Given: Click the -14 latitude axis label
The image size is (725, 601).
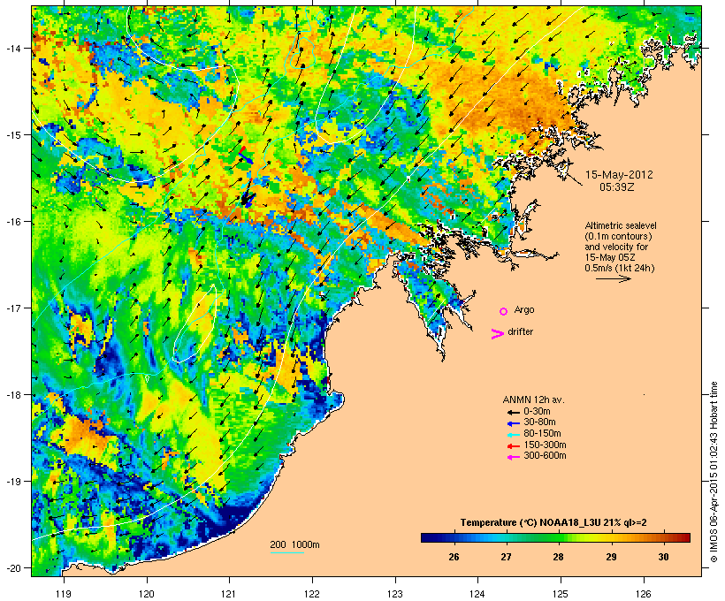Looking at the screenshot, I should [12, 48].
